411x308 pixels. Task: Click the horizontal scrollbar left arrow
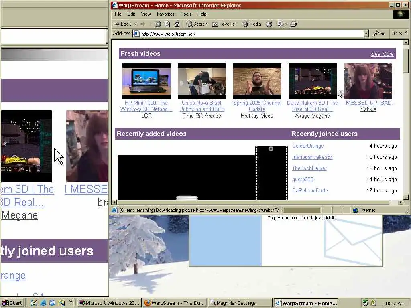(114, 202)
